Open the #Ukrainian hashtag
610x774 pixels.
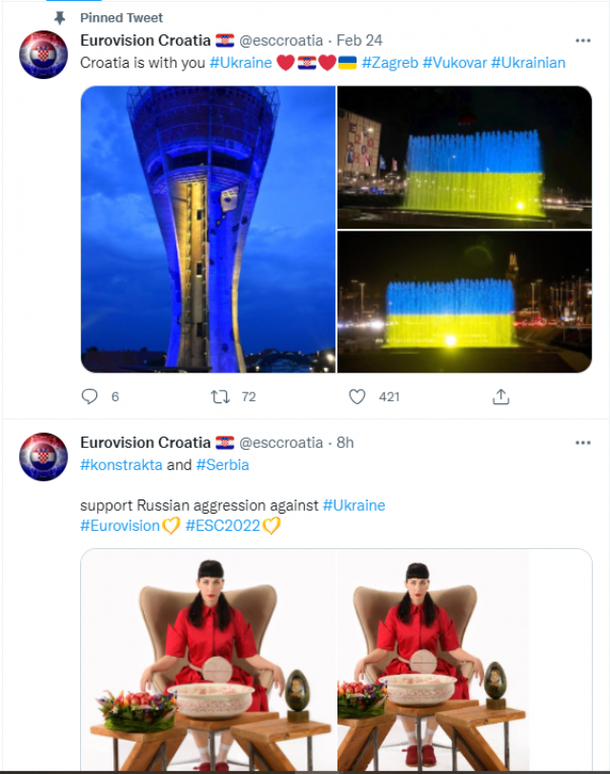(x=528, y=63)
